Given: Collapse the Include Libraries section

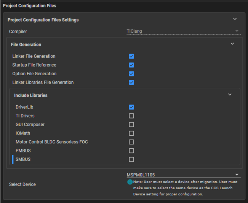Looking at the screenshot, I should click(x=230, y=95).
